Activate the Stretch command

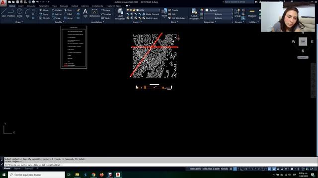pos(44,18)
